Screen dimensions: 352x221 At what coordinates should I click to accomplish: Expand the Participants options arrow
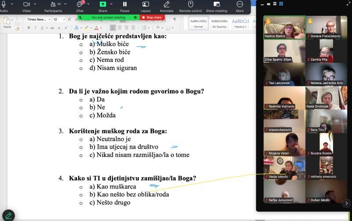(66, 4)
